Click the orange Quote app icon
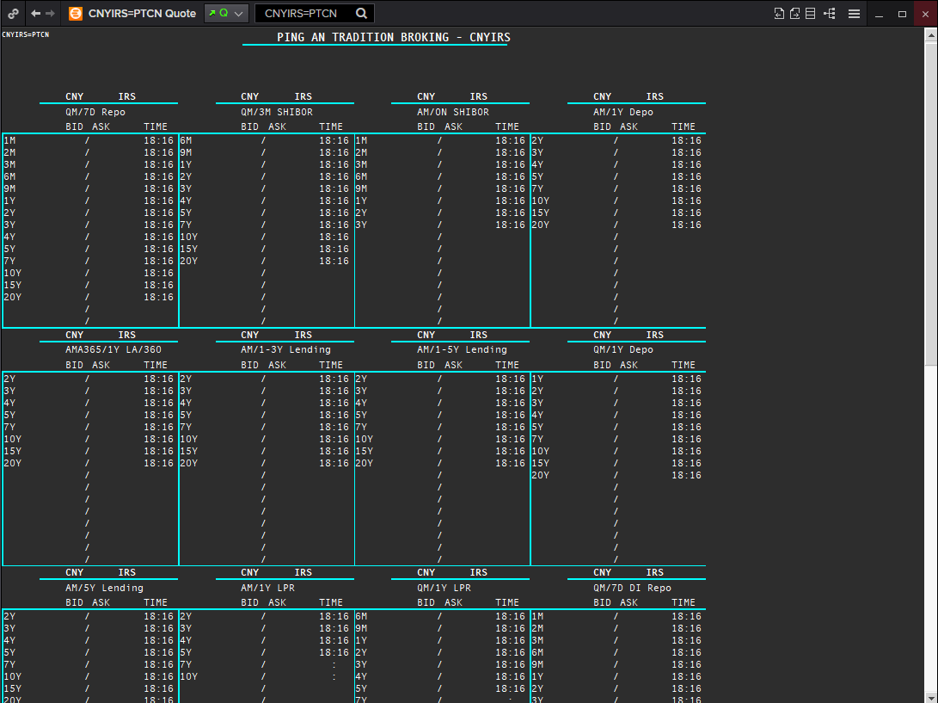The width and height of the screenshot is (938, 703). click(76, 13)
